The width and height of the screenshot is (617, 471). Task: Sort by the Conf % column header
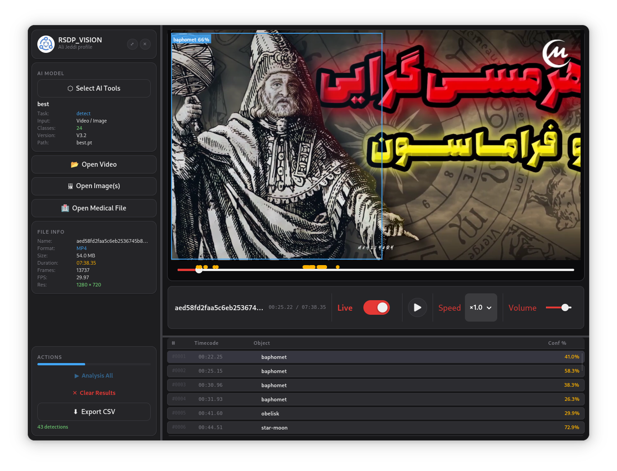(x=557, y=343)
